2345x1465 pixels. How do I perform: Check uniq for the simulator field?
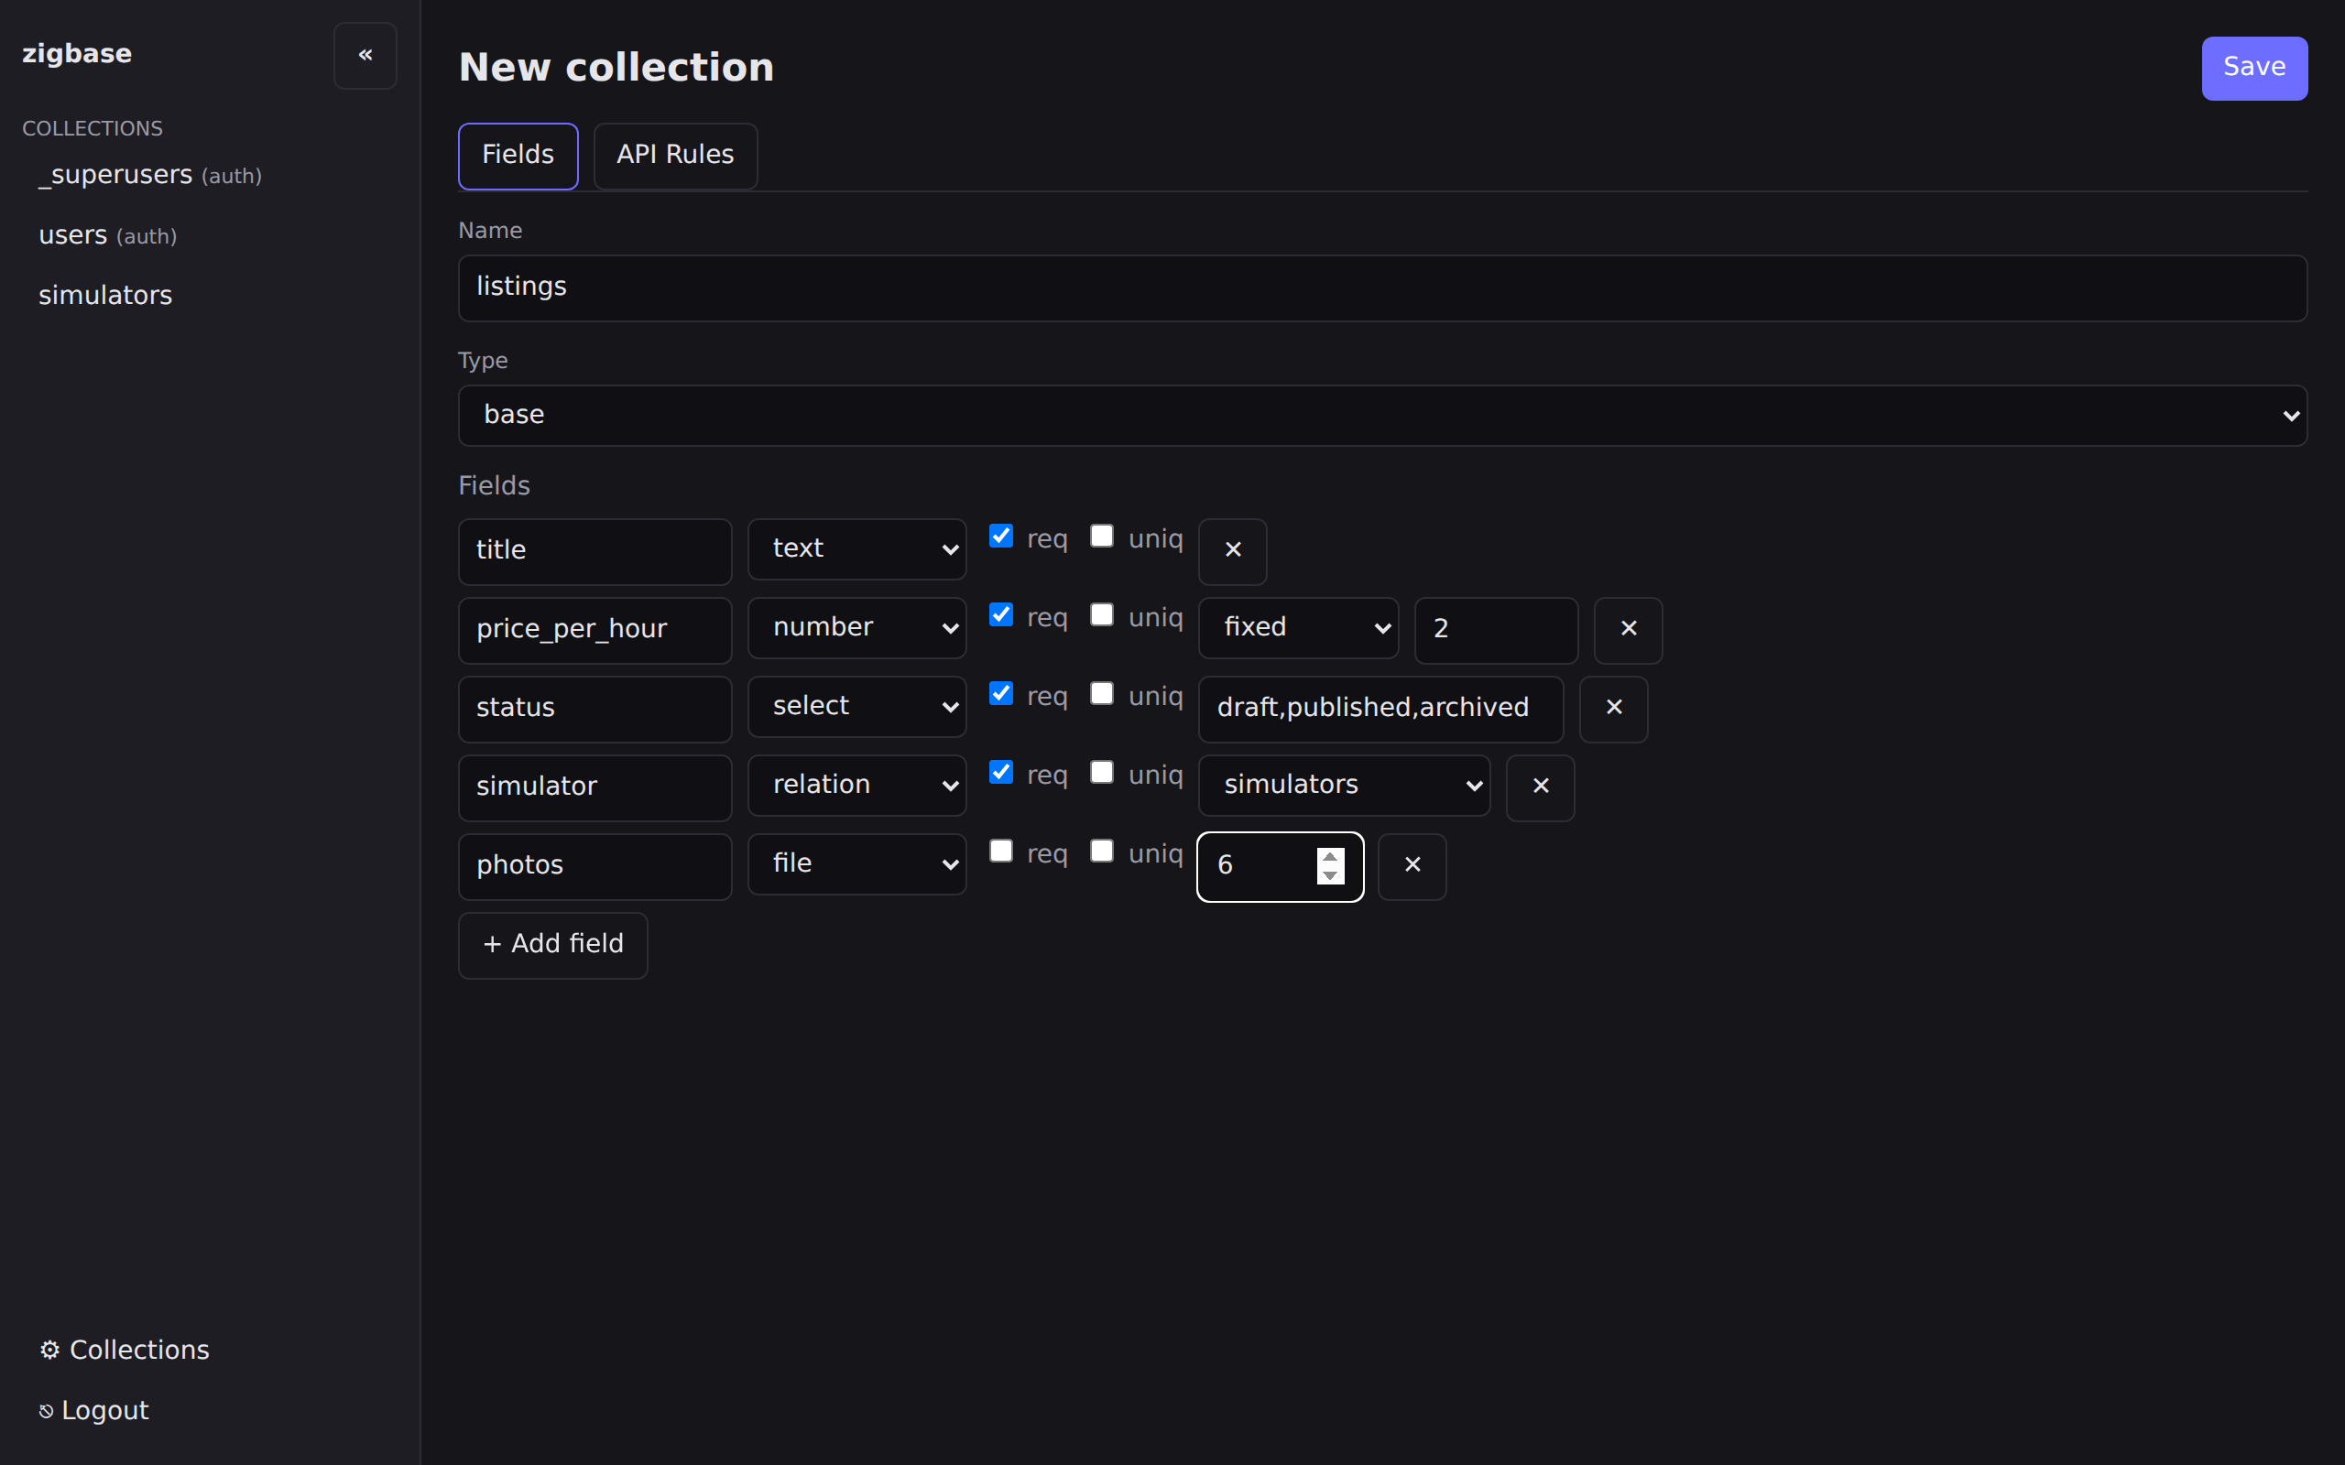click(1102, 772)
